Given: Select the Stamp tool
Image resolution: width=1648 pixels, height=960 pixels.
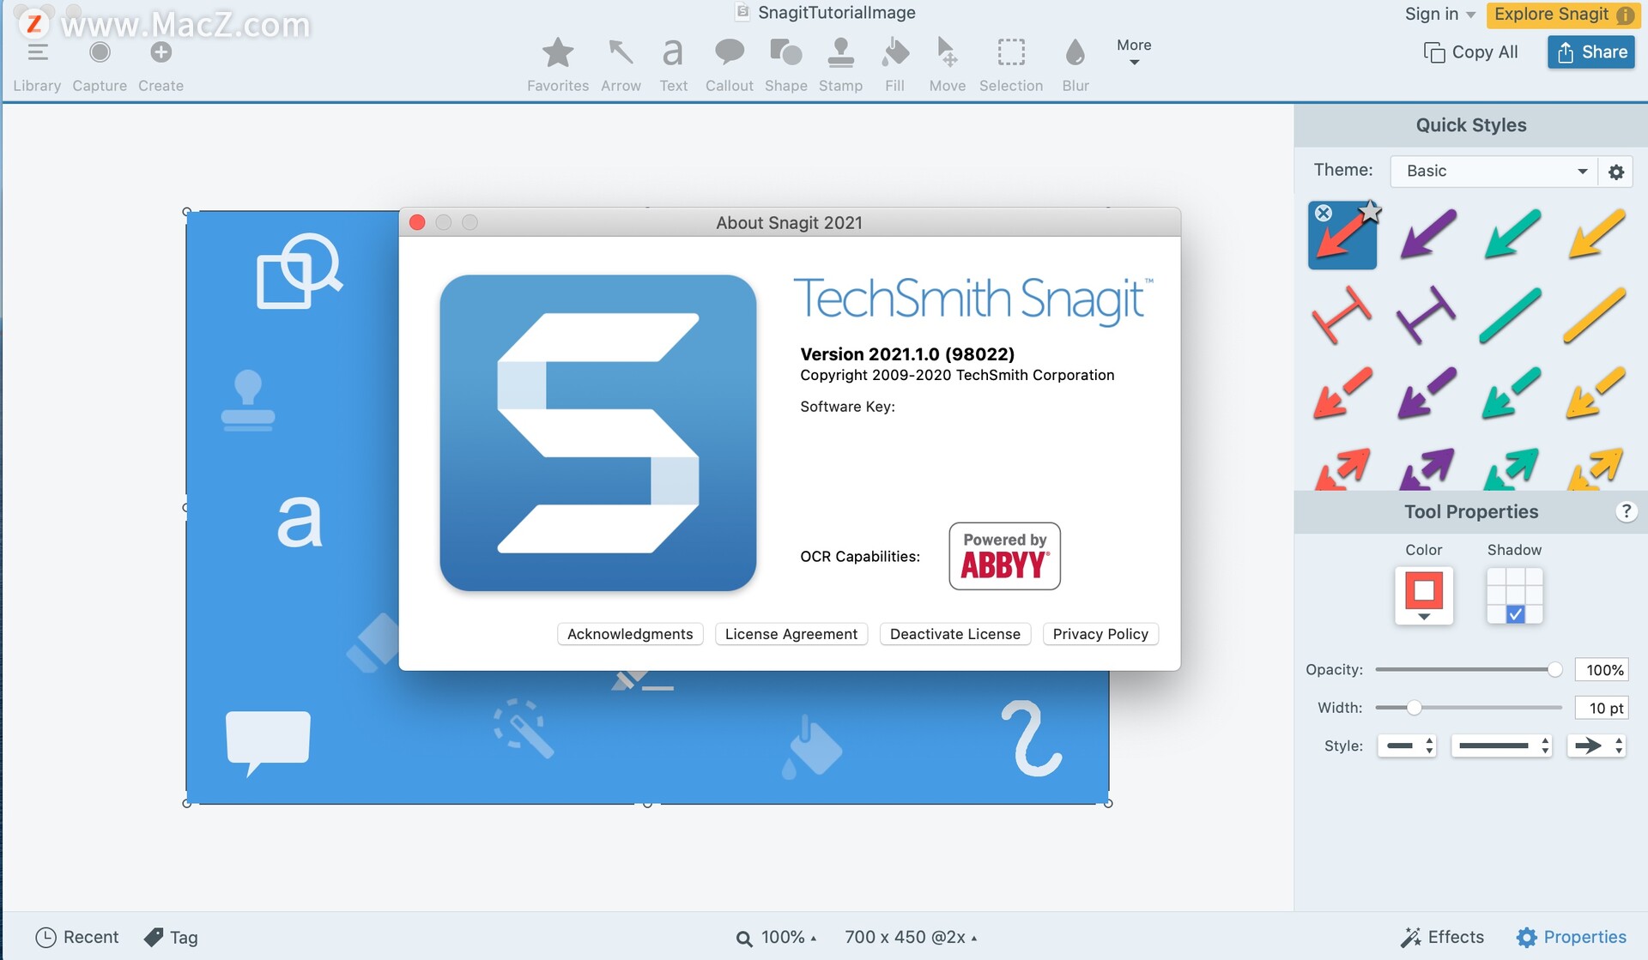Looking at the screenshot, I should [x=840, y=65].
